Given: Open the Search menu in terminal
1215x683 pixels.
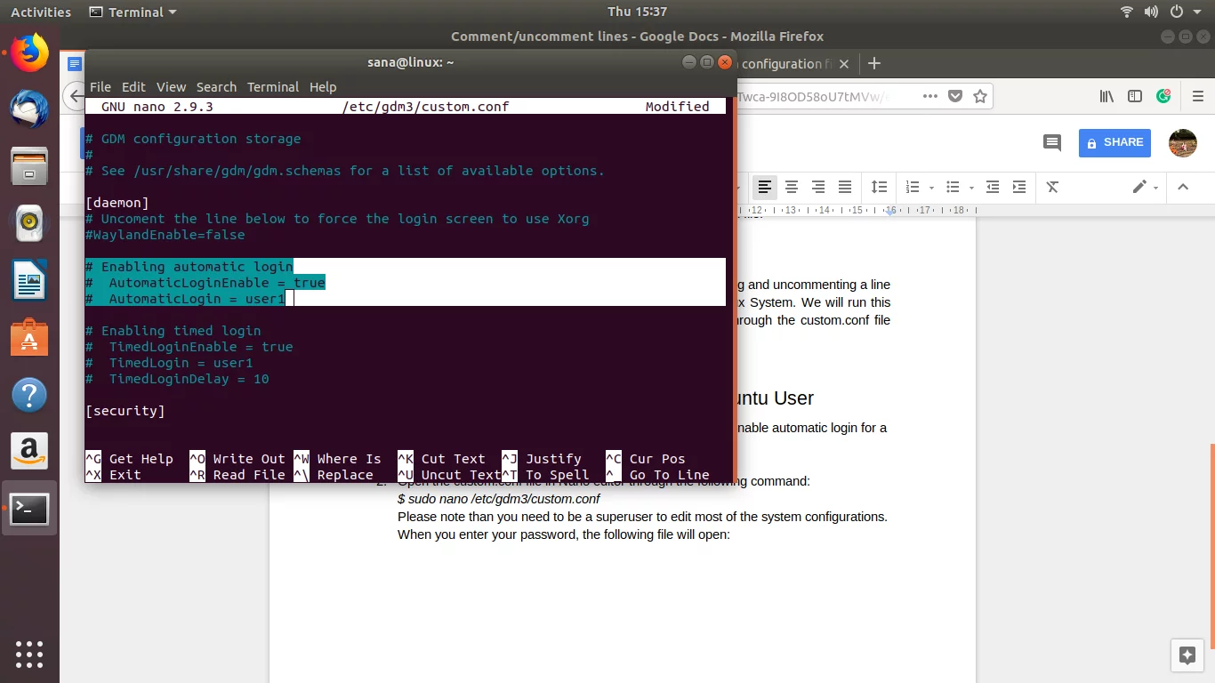Looking at the screenshot, I should [x=216, y=86].
